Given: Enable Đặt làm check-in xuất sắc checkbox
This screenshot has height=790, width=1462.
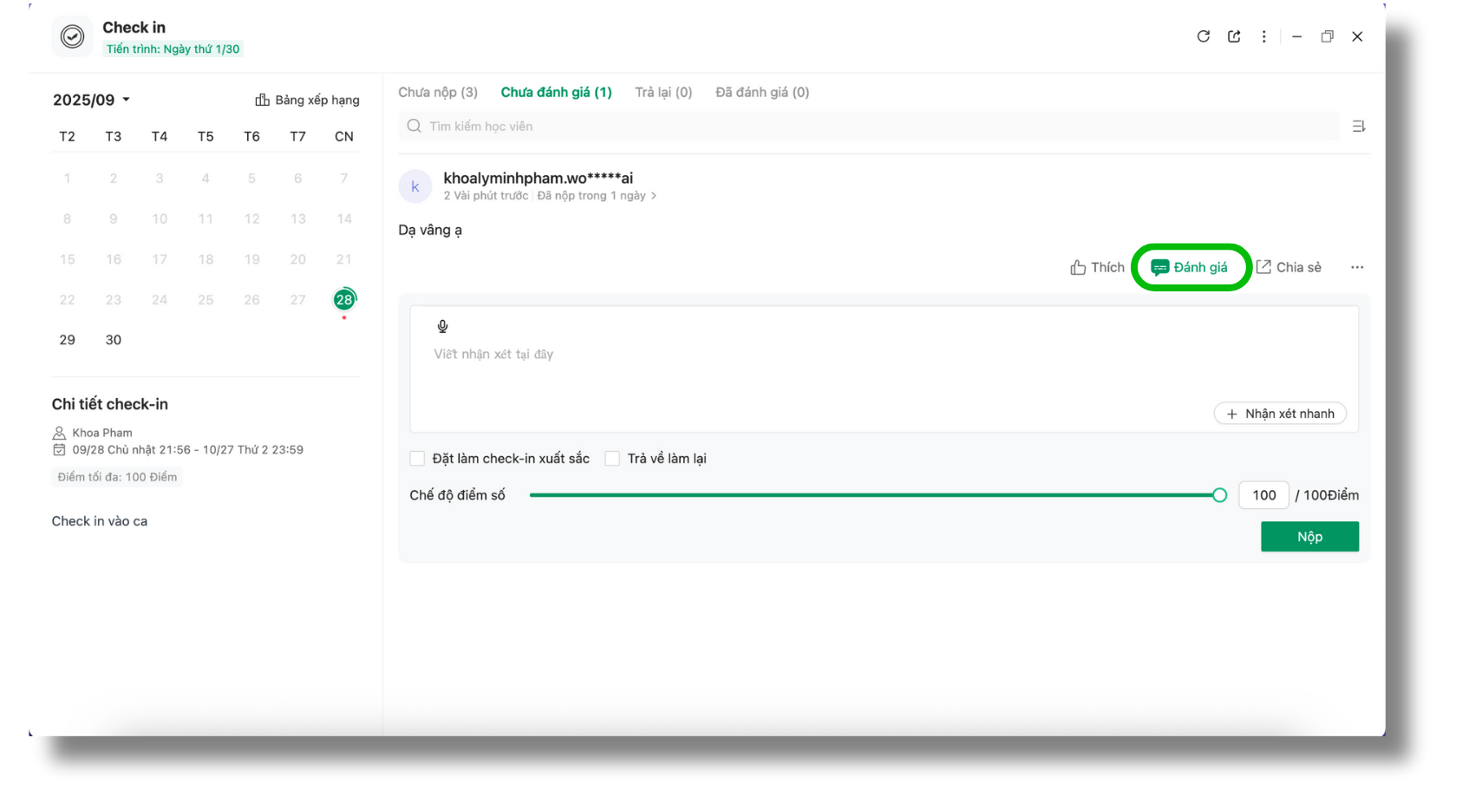Looking at the screenshot, I should (417, 459).
